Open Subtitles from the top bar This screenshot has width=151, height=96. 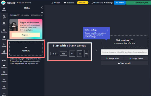69,3
